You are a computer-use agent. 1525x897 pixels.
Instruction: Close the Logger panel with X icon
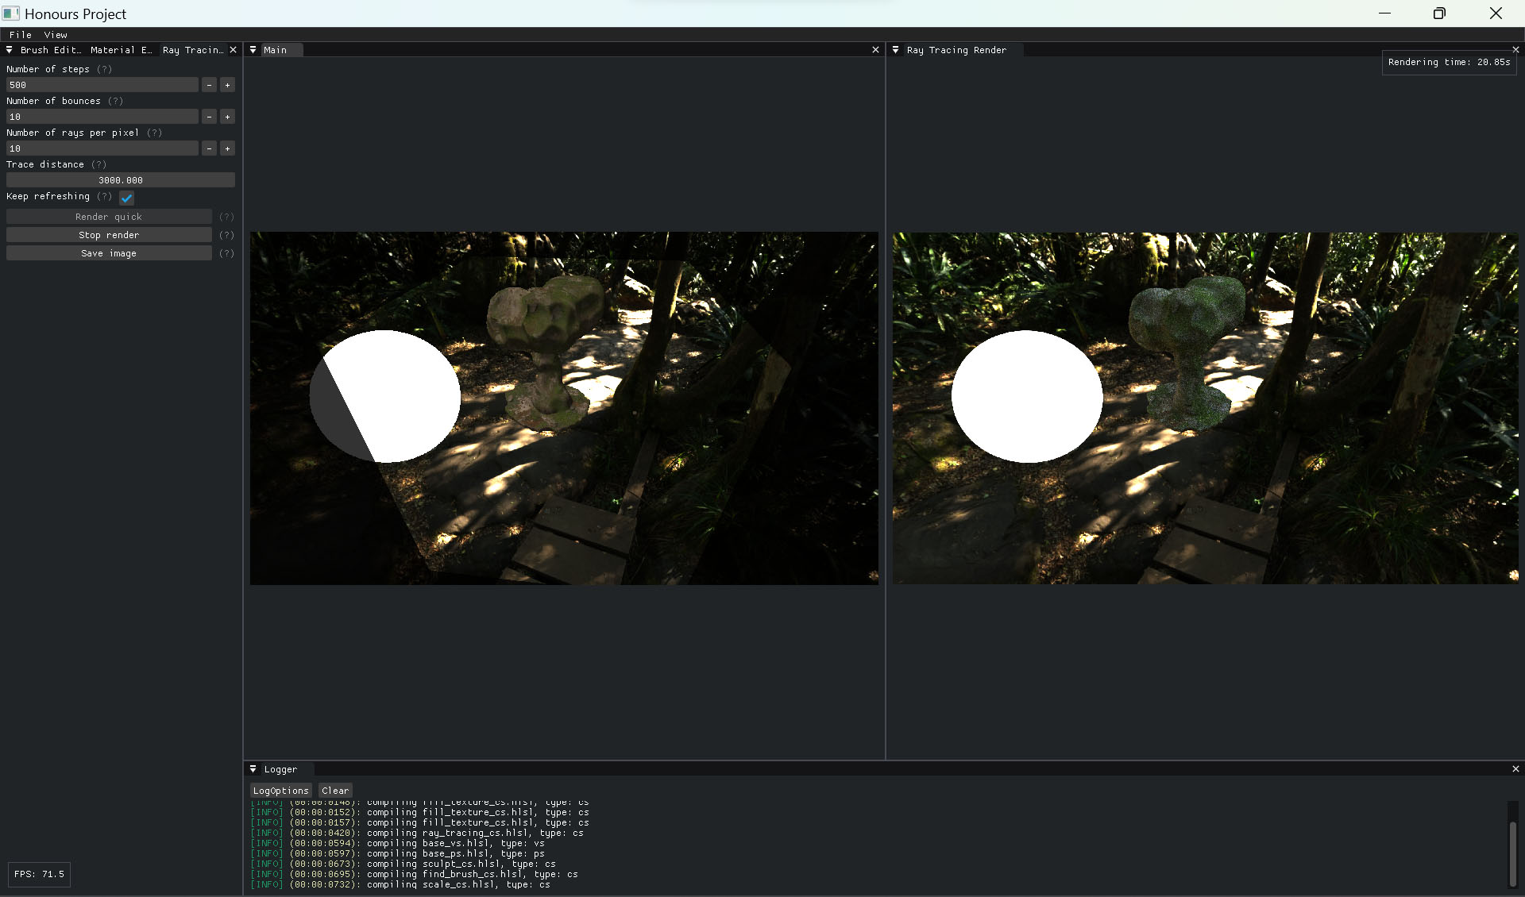pos(1515,769)
